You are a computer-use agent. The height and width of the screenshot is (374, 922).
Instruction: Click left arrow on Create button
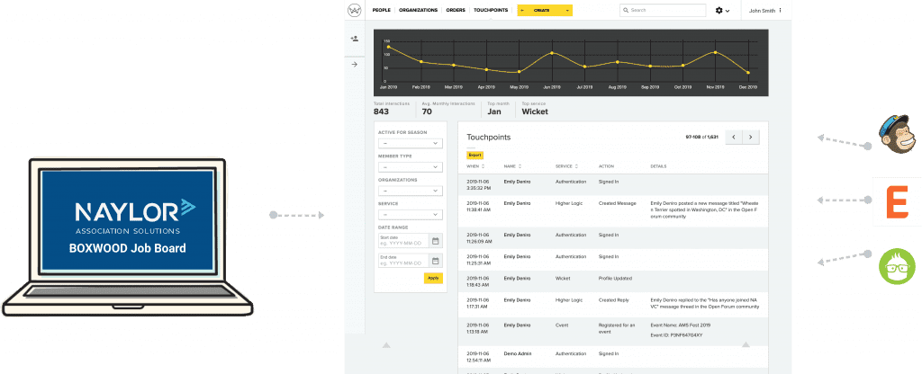(x=522, y=11)
